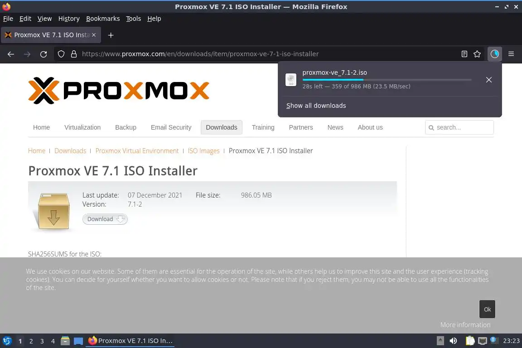The width and height of the screenshot is (522, 348).
Task: View site security padlock info
Action: [74, 54]
